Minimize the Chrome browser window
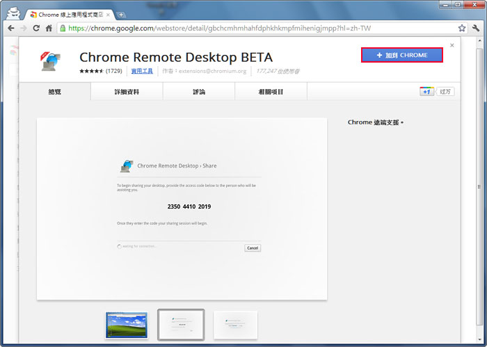The image size is (487, 347). coord(446,5)
